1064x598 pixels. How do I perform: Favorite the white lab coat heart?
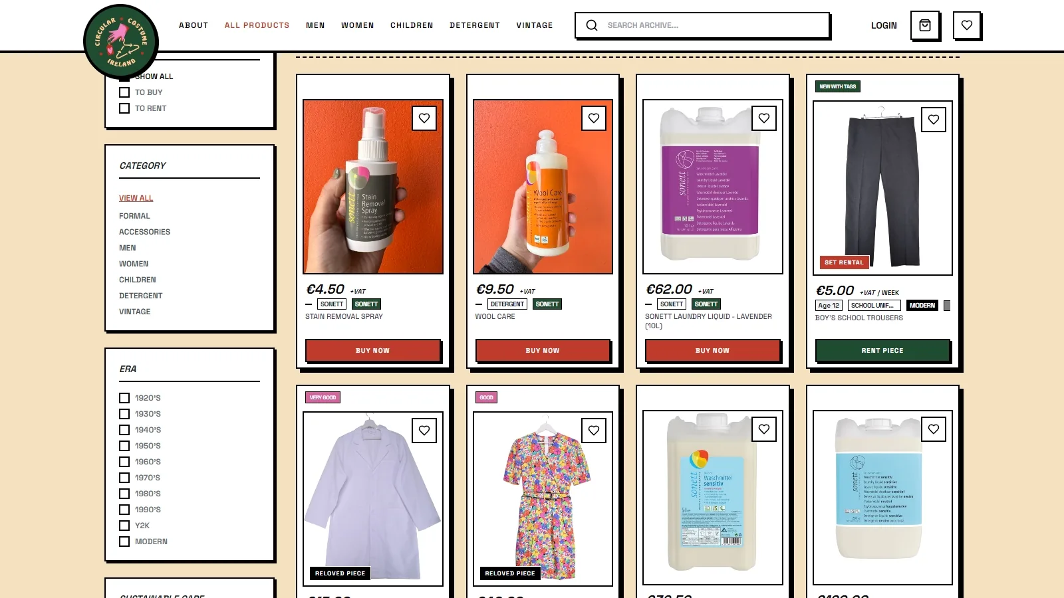click(424, 431)
